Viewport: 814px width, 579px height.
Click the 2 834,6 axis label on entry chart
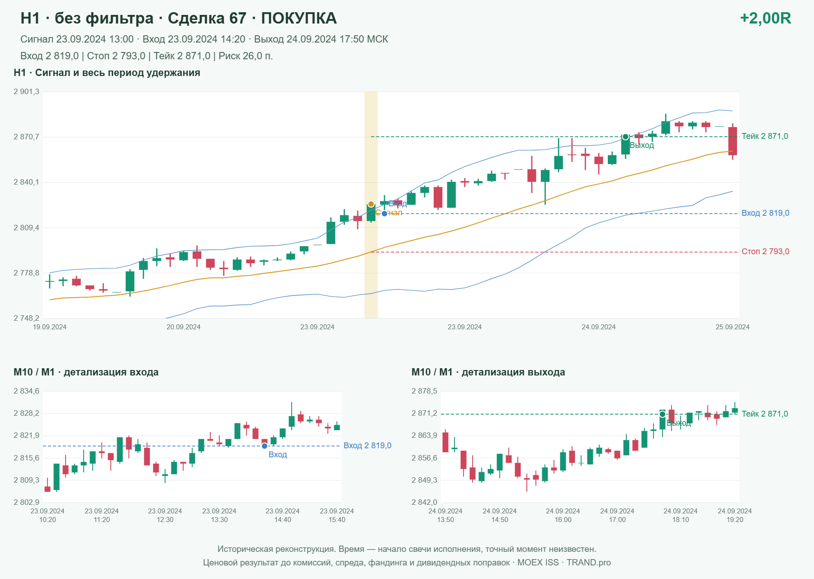point(26,391)
